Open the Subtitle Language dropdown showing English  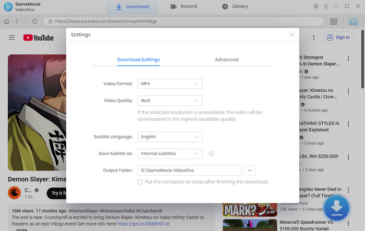point(170,137)
